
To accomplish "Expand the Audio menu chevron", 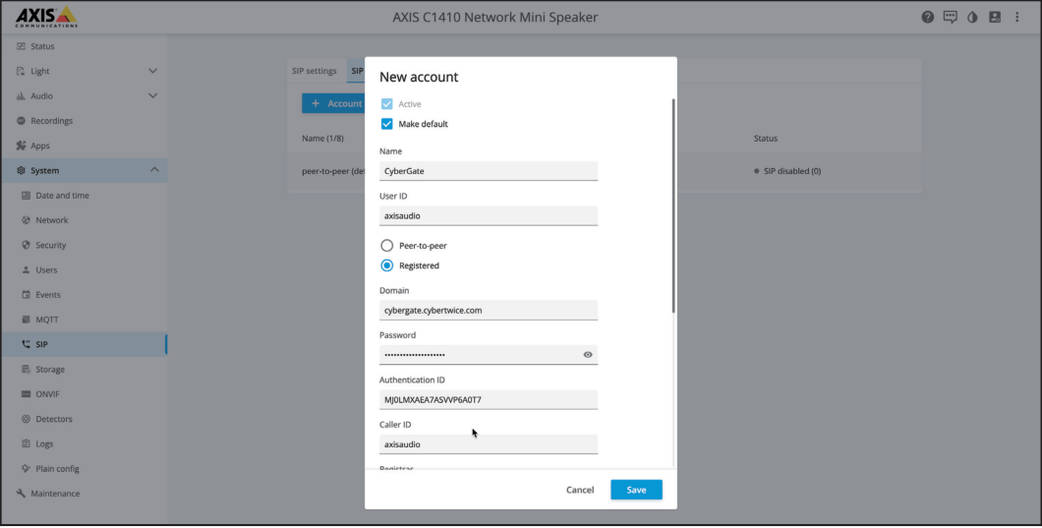I will click(x=152, y=95).
